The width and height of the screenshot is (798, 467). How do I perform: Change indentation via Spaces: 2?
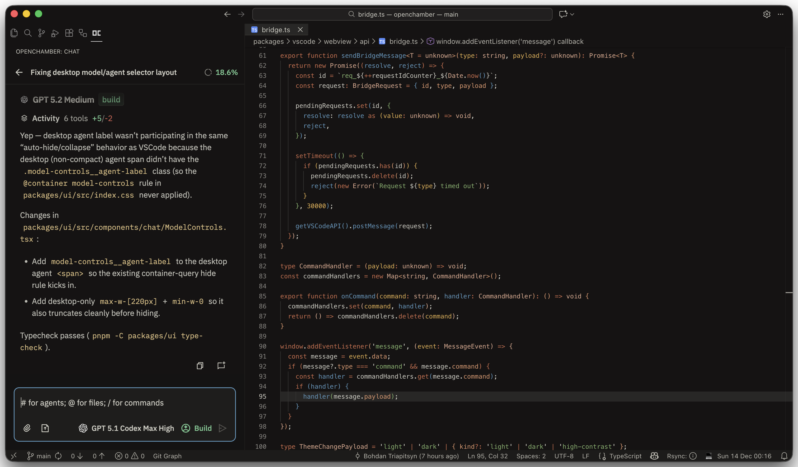(x=531, y=456)
